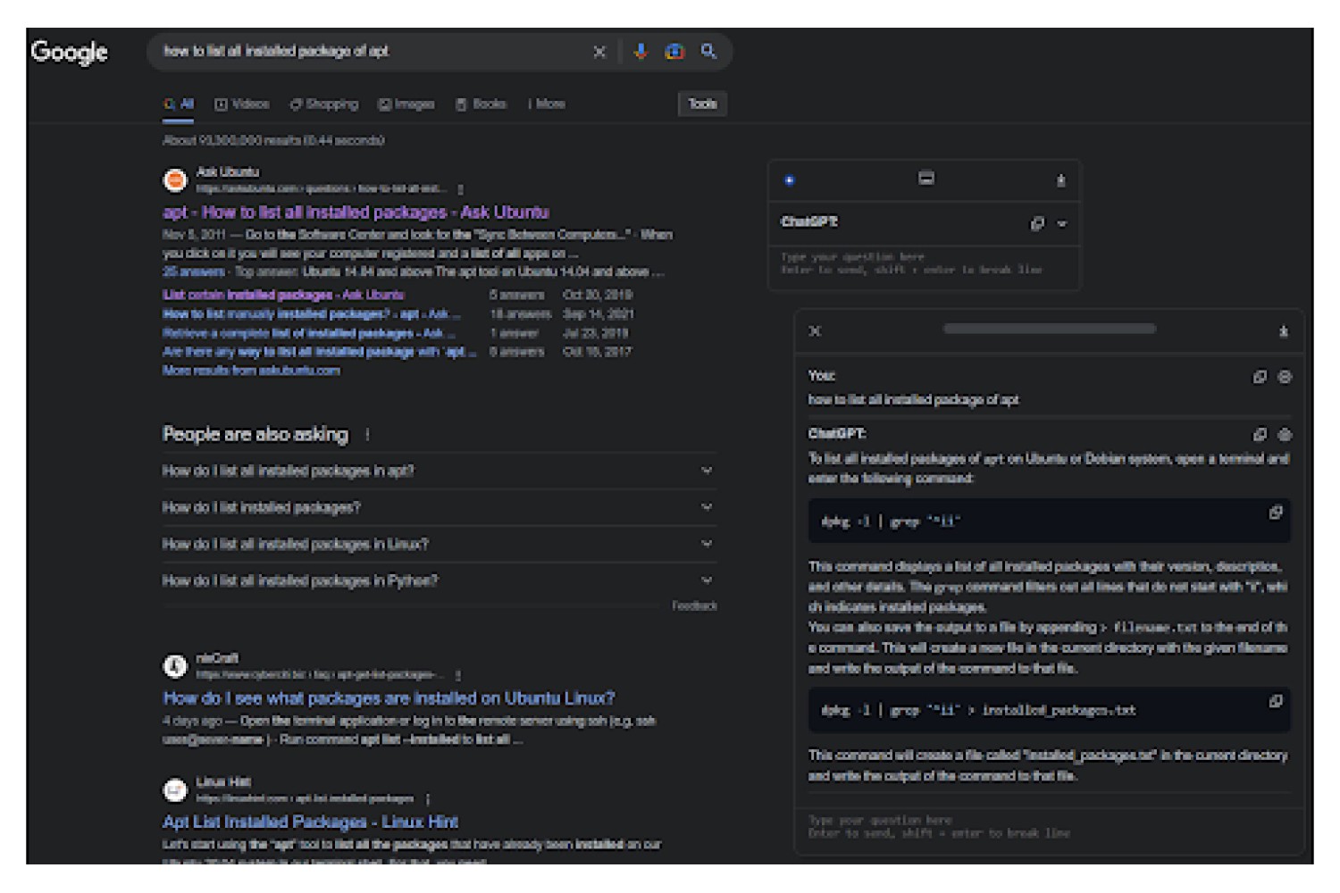Expand question about packages in Linux
The width and height of the screenshot is (1340, 893).
[440, 544]
